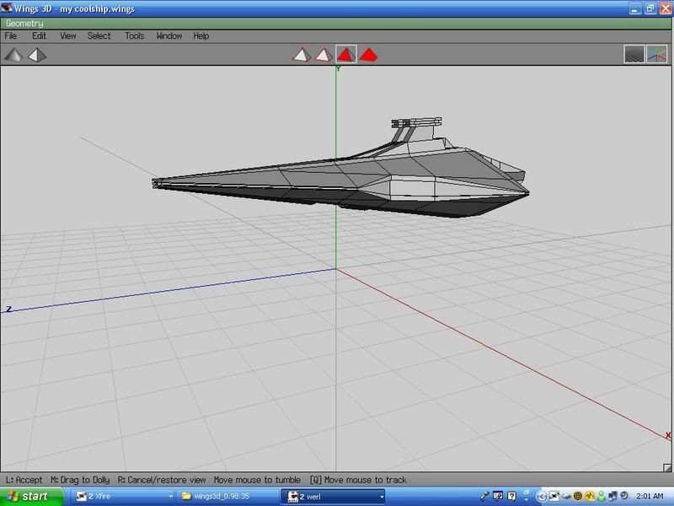The height and width of the screenshot is (506, 674).
Task: Expand the werl taskbar group arrow
Action: point(382,497)
